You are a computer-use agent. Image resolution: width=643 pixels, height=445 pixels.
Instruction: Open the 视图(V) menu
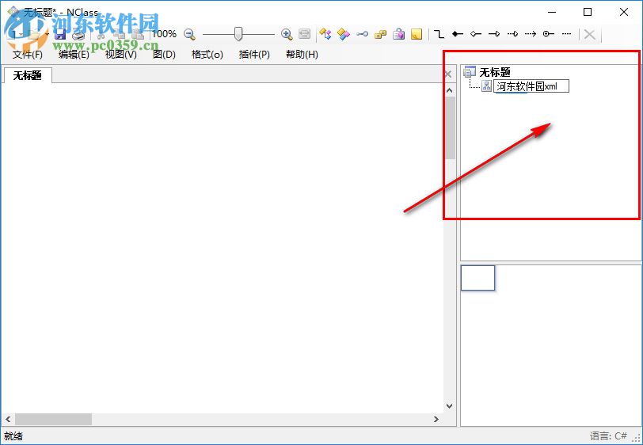point(120,55)
